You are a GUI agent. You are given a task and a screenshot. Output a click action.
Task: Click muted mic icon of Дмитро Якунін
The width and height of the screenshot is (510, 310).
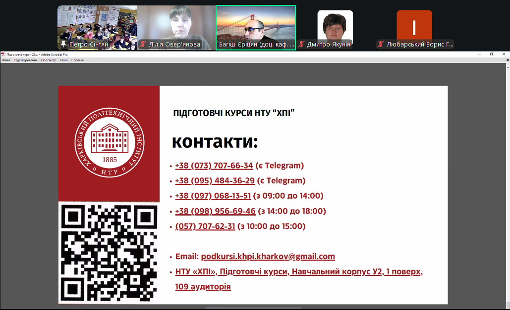pyautogui.click(x=301, y=44)
